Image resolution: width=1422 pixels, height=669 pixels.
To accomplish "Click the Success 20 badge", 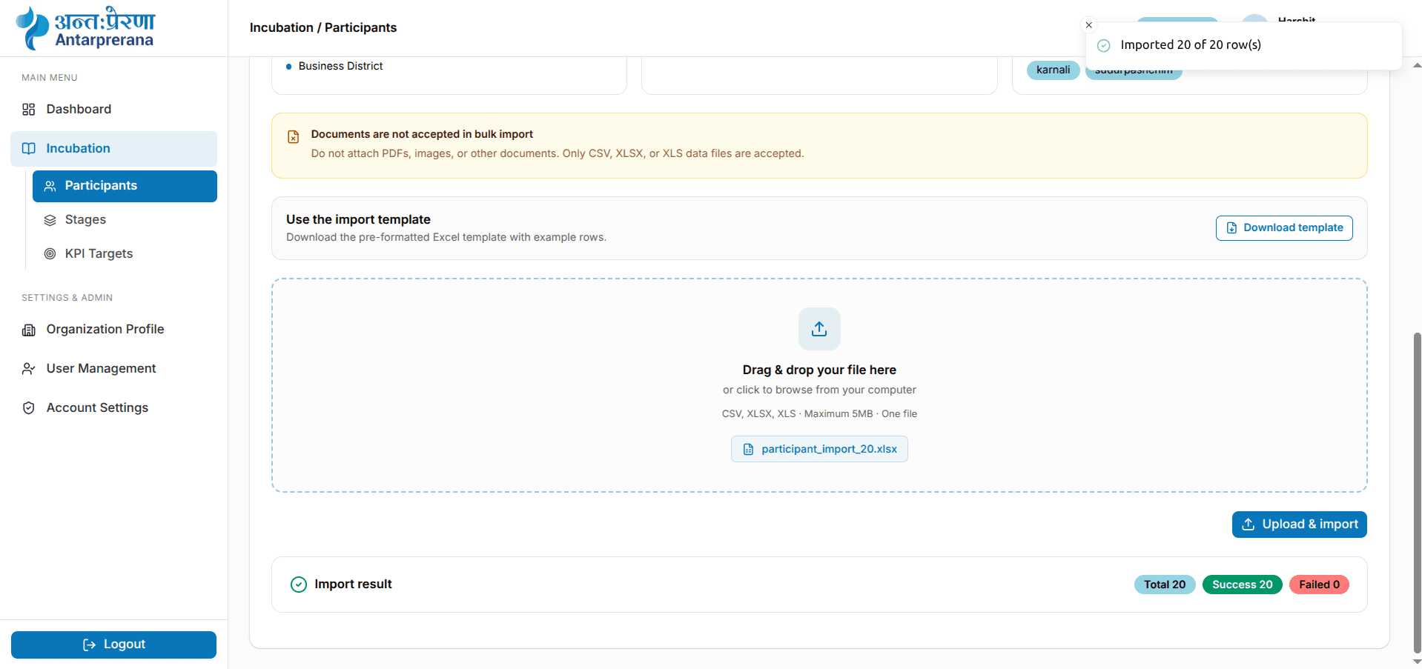I will (x=1242, y=585).
